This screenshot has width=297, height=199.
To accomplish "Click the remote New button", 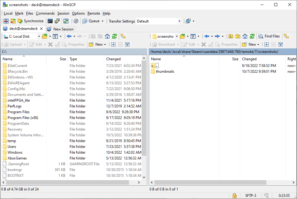I will click(249, 44).
